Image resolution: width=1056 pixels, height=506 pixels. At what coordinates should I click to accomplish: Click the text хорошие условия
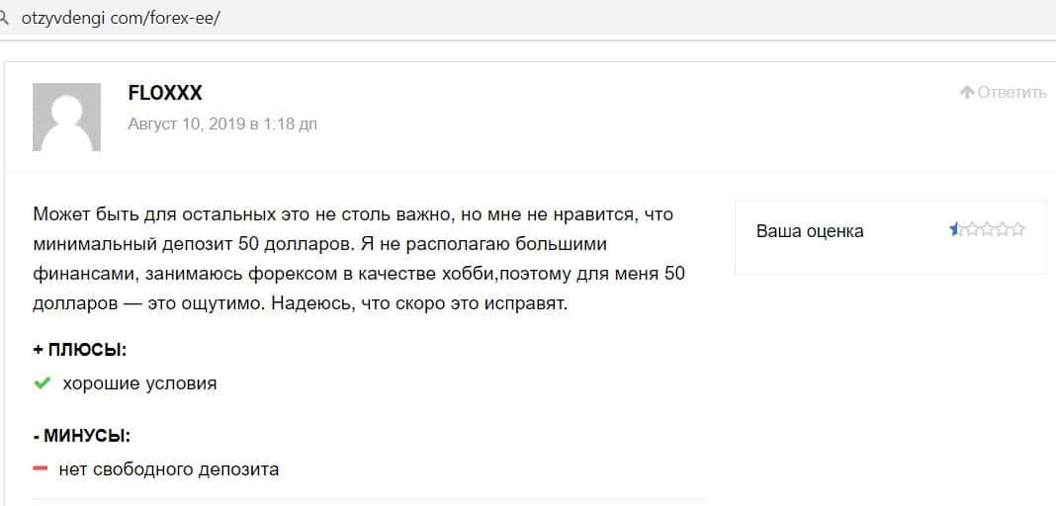[x=139, y=383]
